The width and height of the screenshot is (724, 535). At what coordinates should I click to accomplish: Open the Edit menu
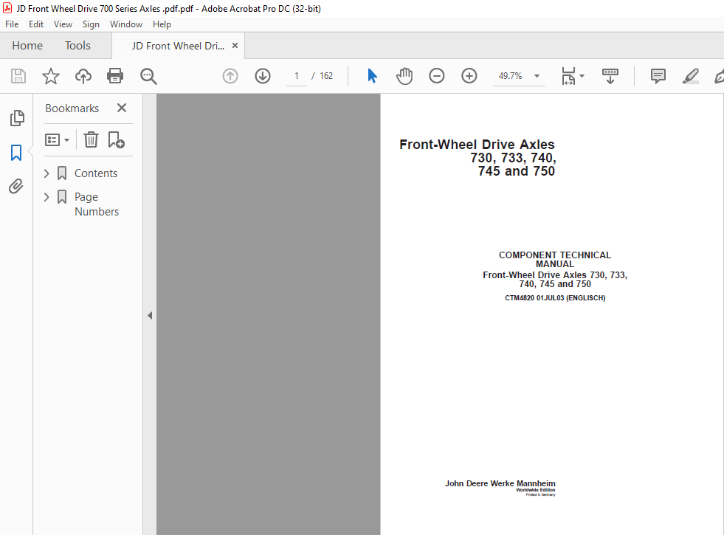[x=36, y=24]
